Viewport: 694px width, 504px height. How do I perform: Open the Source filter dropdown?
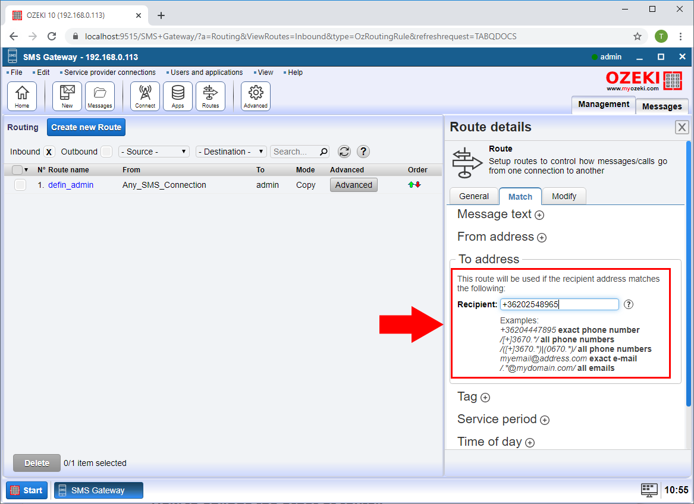(x=154, y=152)
